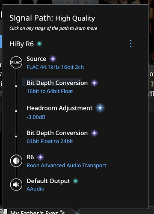154x214 pixels.
Task: Click the green dot beside Default Output
Action: click(76, 181)
